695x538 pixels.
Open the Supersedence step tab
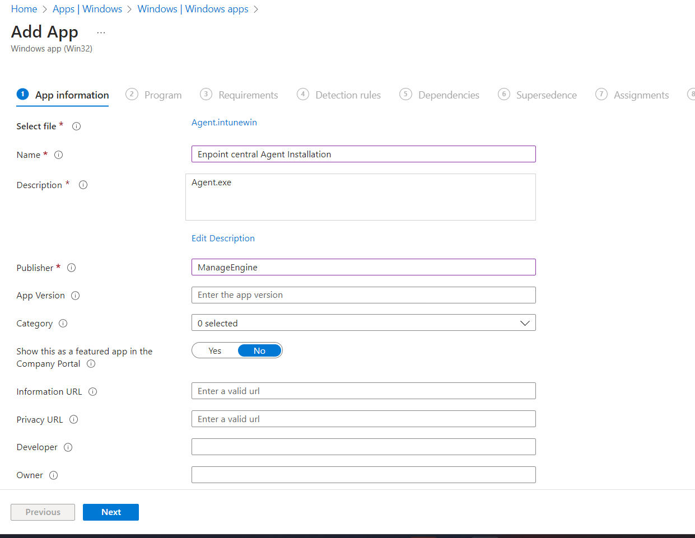coord(538,95)
